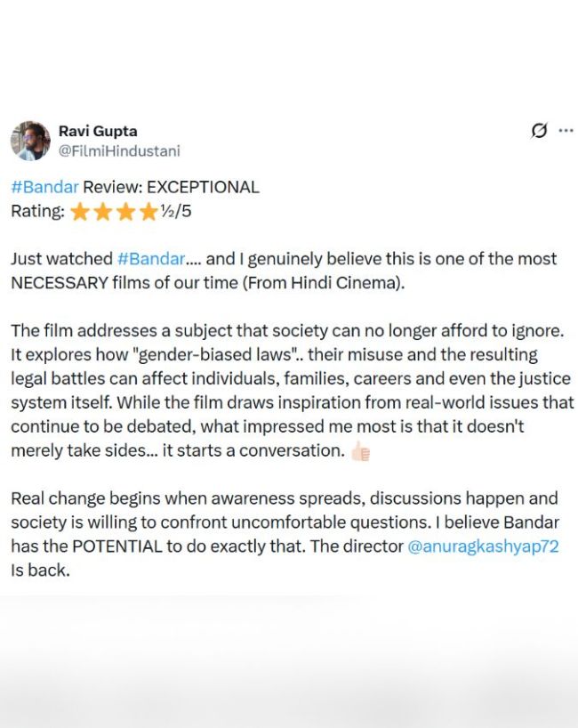The image size is (578, 728).
Task: Click the thumbs-up emoji after conversation
Action: (360, 451)
